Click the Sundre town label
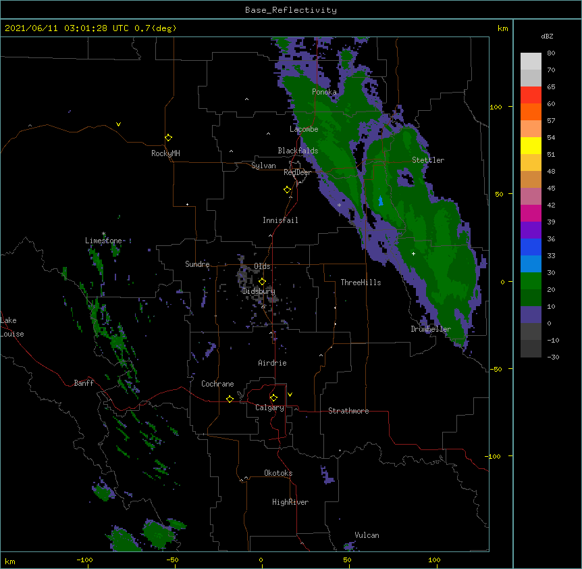 (197, 264)
